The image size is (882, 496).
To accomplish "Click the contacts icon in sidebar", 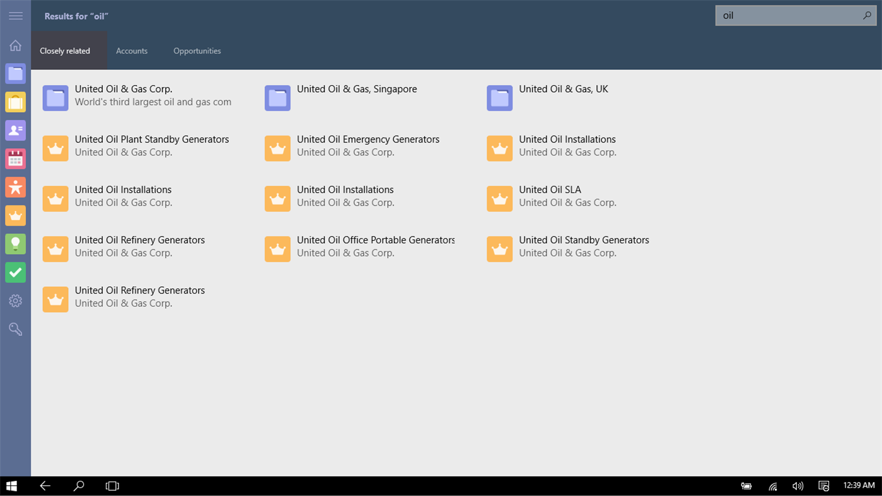I will pyautogui.click(x=15, y=130).
